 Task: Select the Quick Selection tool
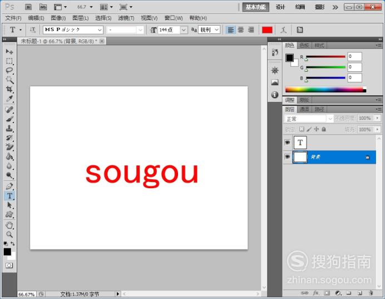coord(9,80)
